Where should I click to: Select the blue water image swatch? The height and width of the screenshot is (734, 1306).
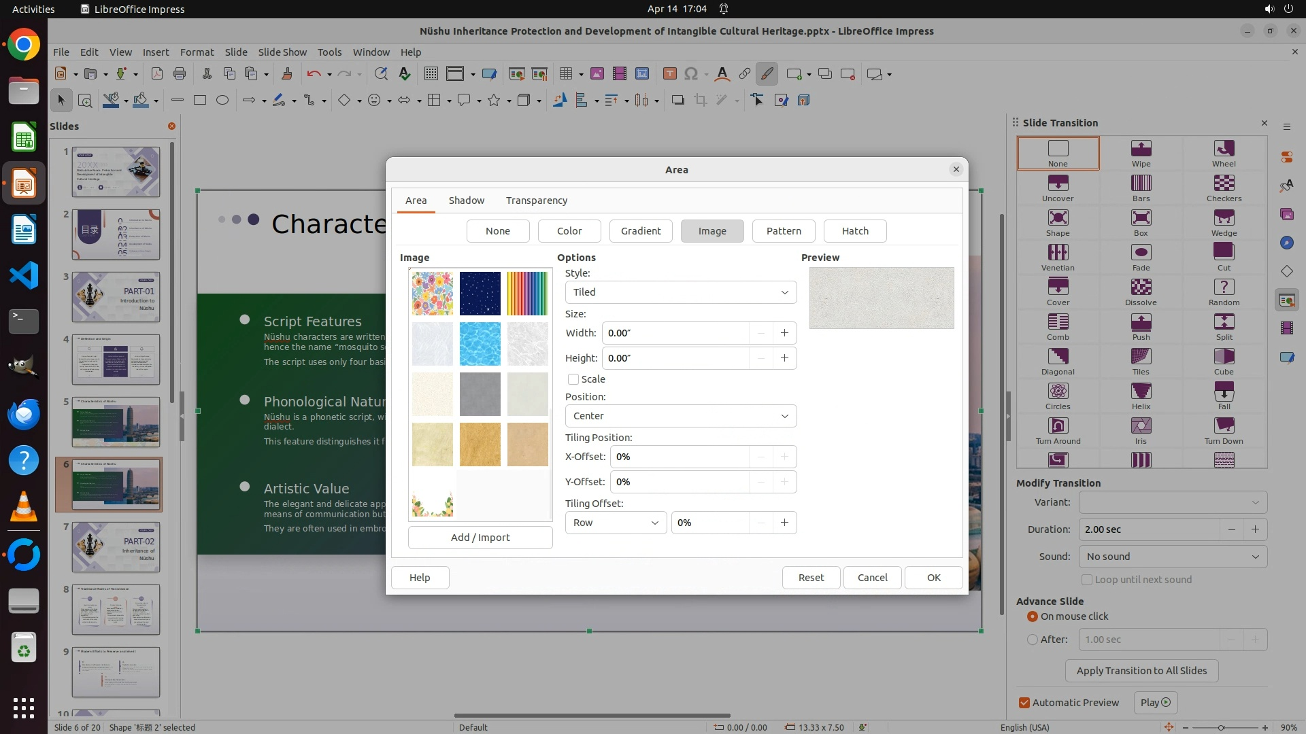(x=480, y=344)
